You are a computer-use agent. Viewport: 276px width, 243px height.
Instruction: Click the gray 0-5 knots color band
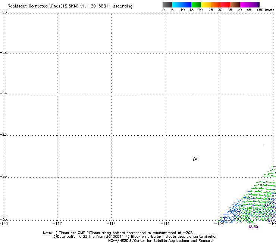click(x=167, y=4)
